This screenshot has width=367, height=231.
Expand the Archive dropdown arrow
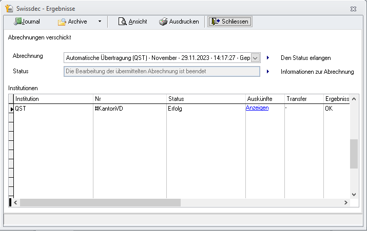(100, 22)
